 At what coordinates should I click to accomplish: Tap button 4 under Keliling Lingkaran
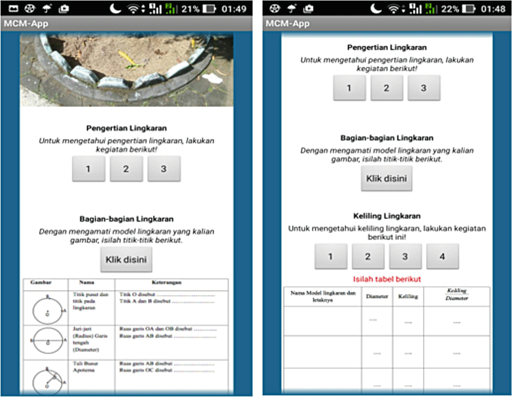point(442,257)
